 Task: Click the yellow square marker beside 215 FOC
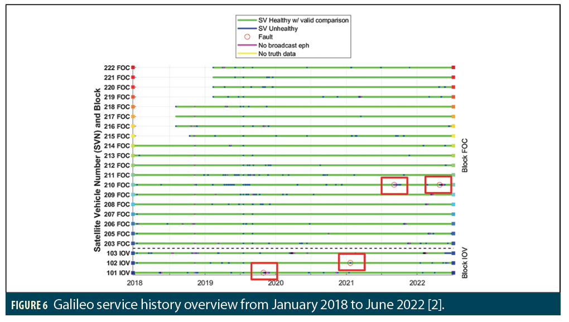click(133, 136)
